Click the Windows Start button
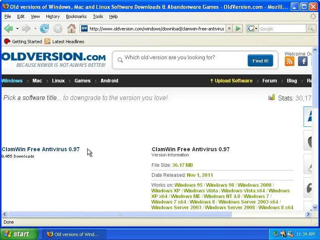Image resolution: width=320 pixels, height=240 pixels. pos(19,234)
